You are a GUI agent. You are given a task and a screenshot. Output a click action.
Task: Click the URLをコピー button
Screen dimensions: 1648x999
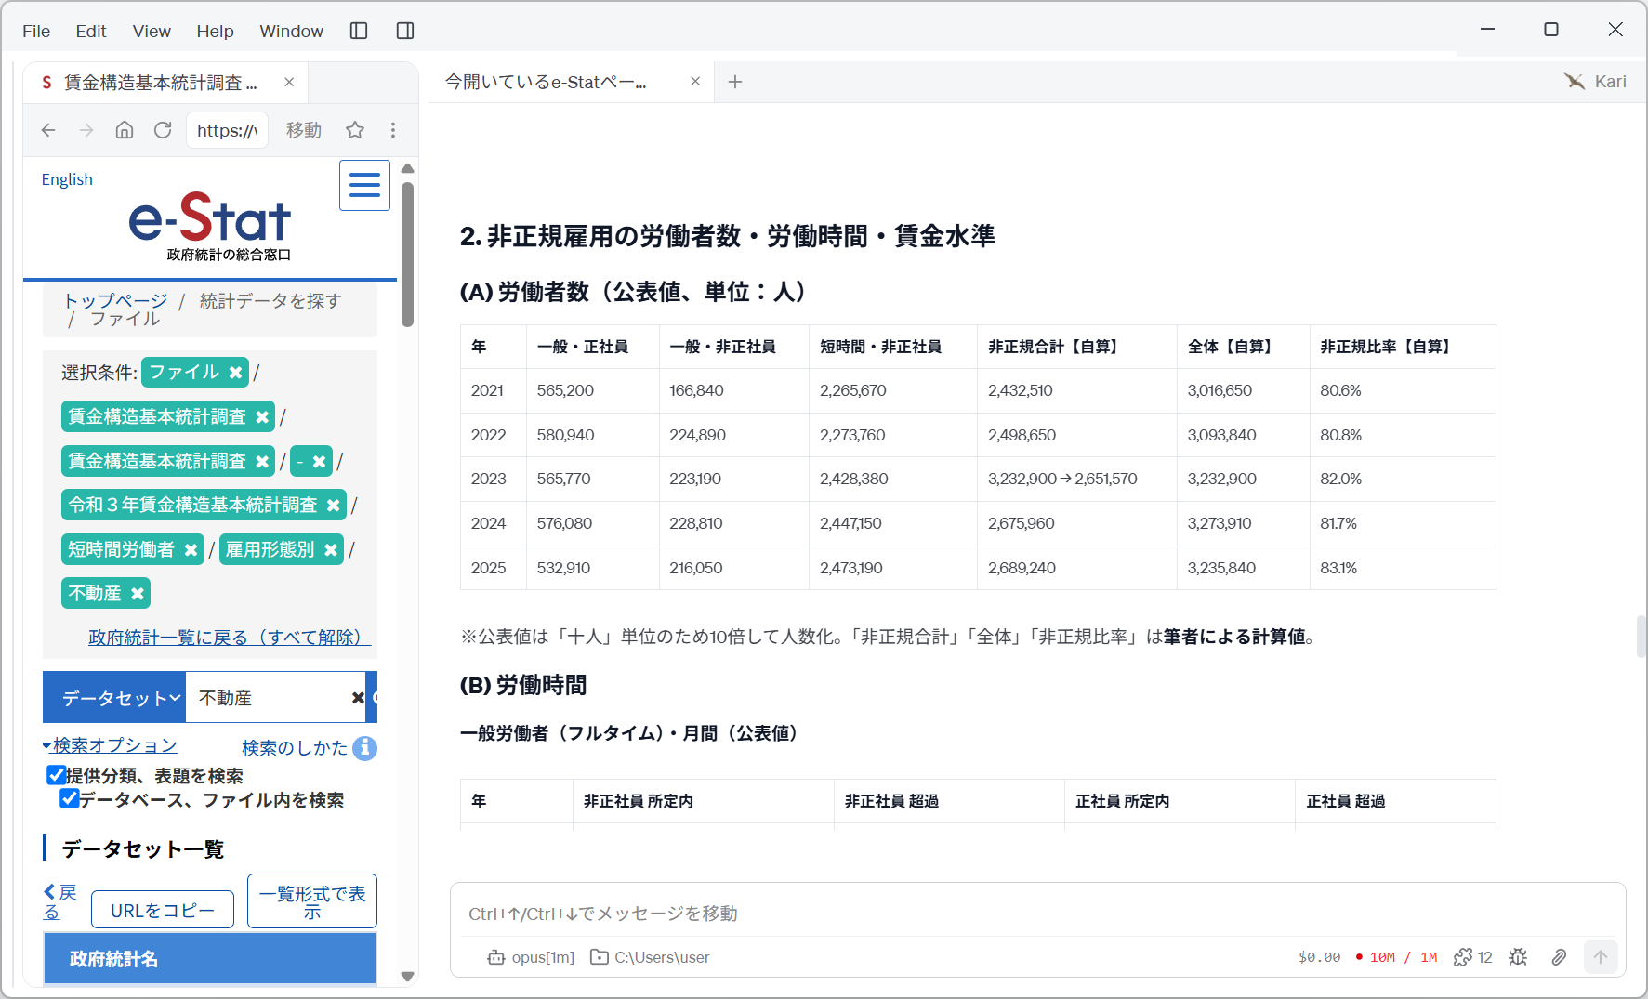click(163, 911)
